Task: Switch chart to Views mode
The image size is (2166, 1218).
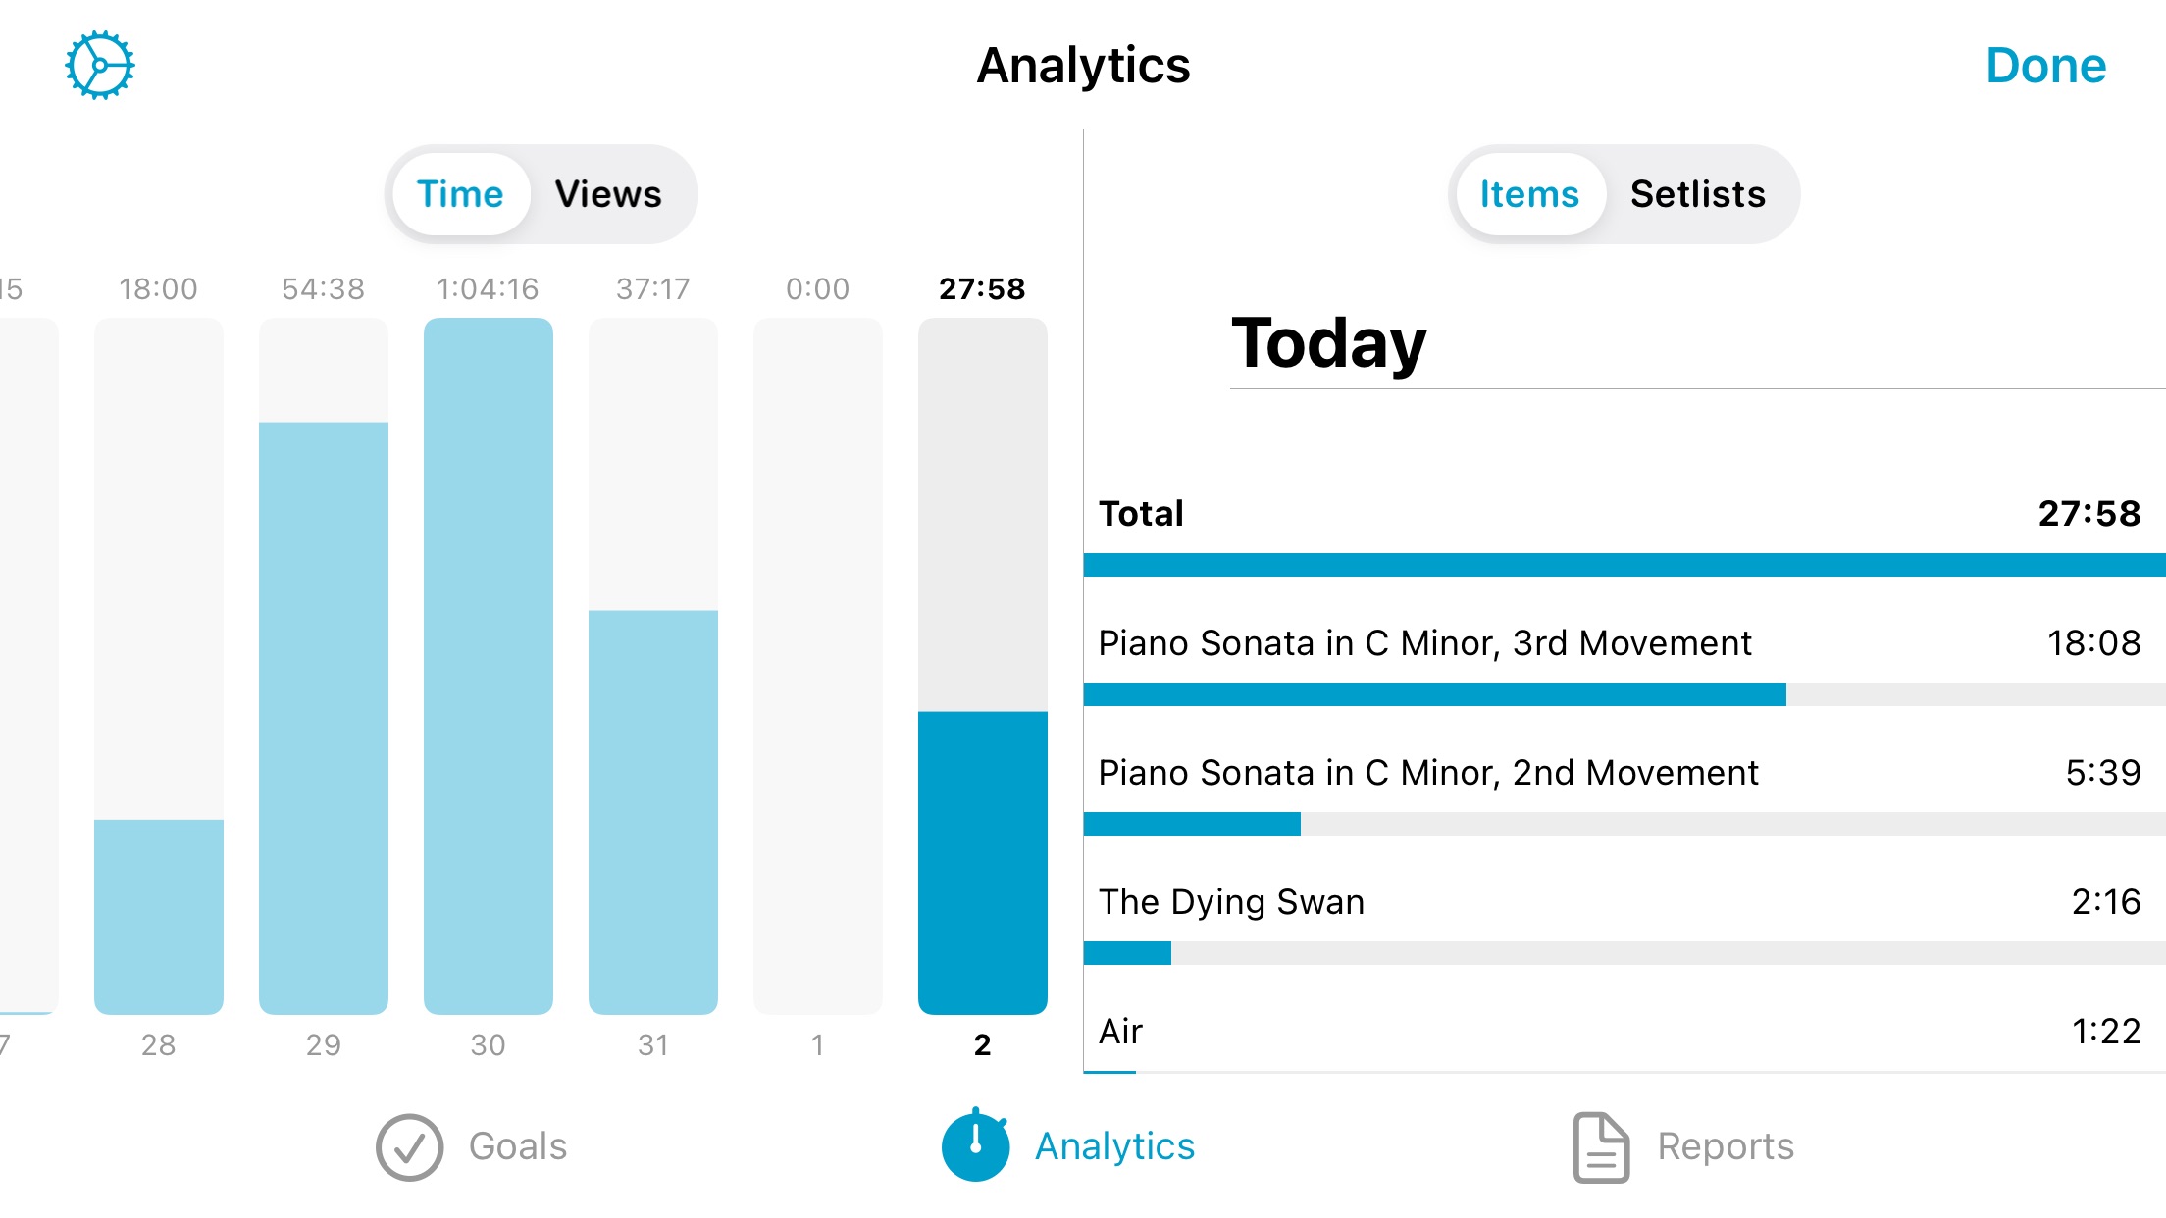Action: 608,194
